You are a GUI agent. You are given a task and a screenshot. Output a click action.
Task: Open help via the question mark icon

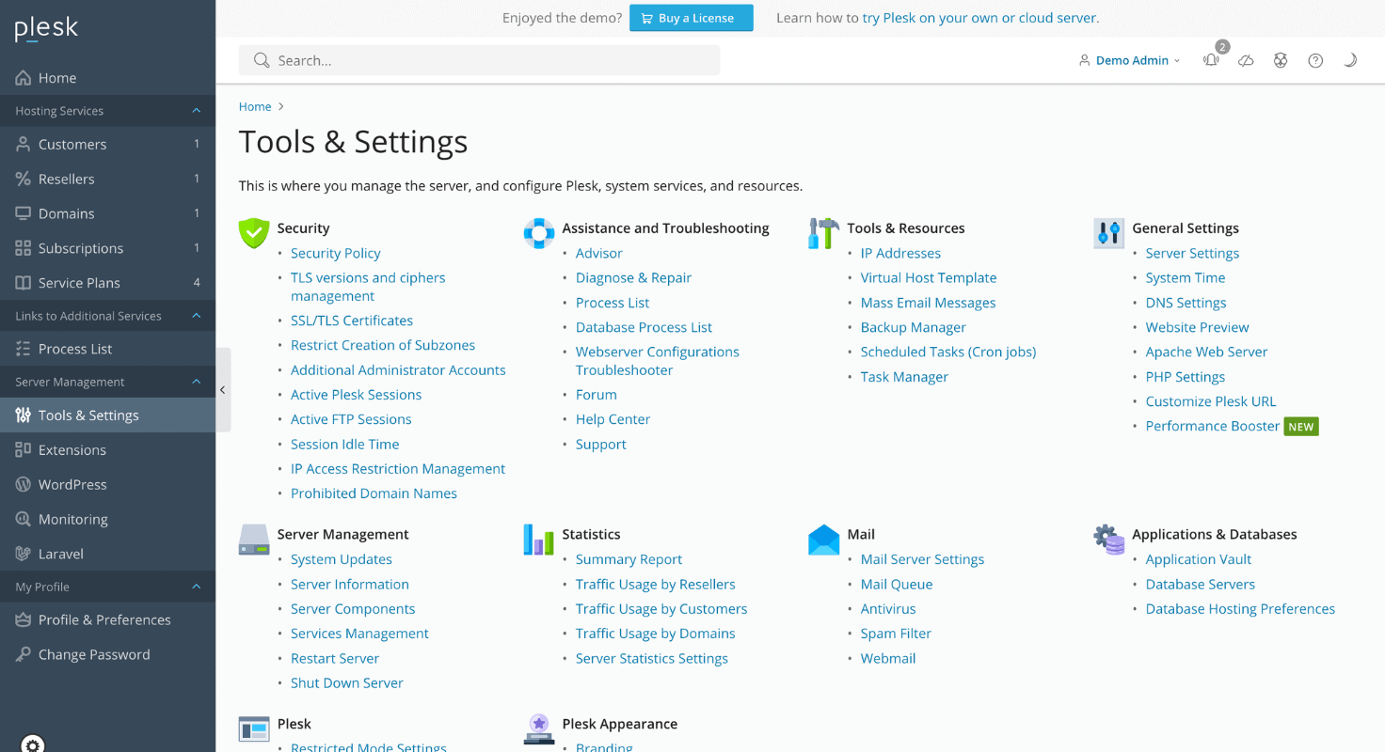[x=1314, y=59]
